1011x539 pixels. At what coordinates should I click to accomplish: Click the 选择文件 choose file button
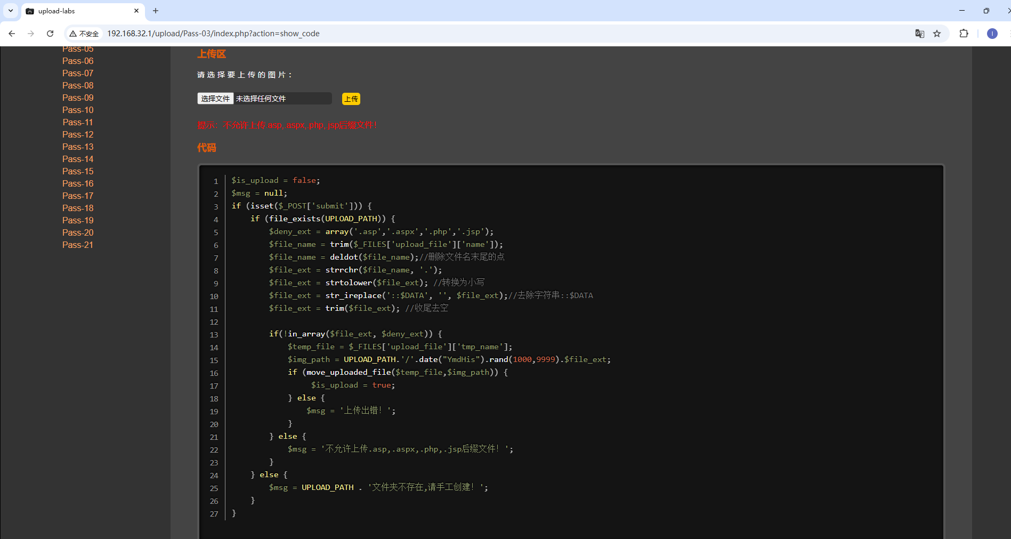[x=215, y=99]
